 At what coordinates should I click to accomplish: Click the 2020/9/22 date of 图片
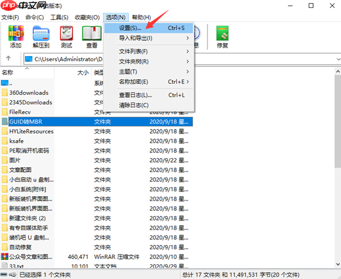tap(169, 160)
